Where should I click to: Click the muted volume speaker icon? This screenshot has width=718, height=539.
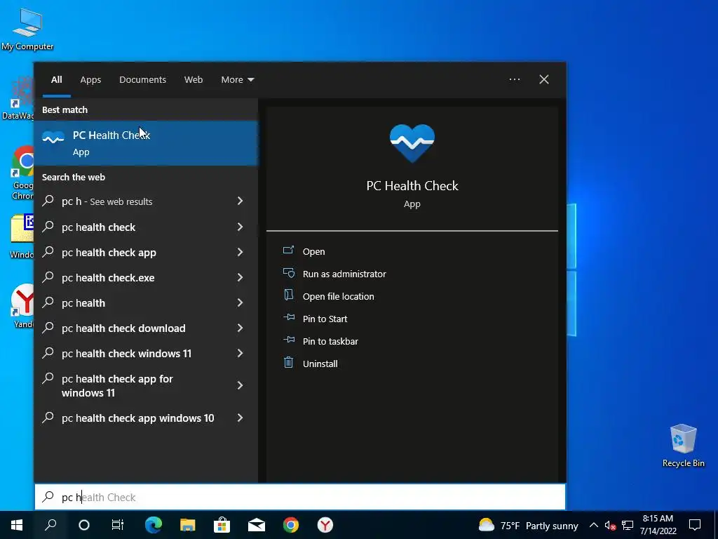[610, 525]
